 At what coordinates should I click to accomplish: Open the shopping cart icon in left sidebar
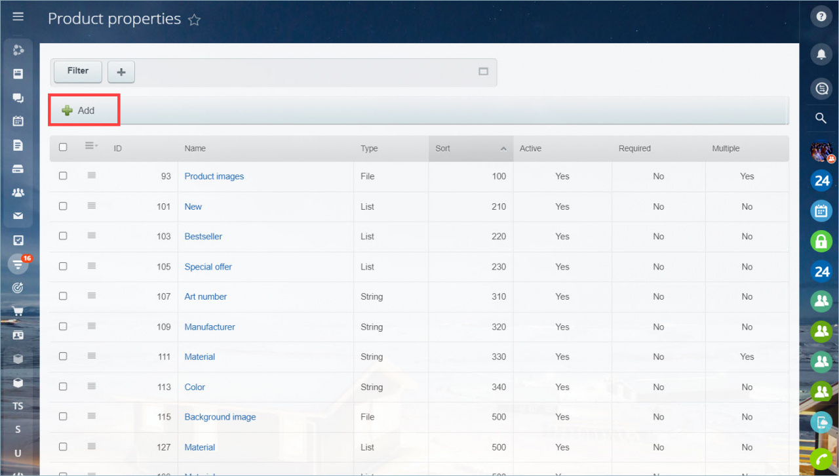pyautogui.click(x=18, y=311)
